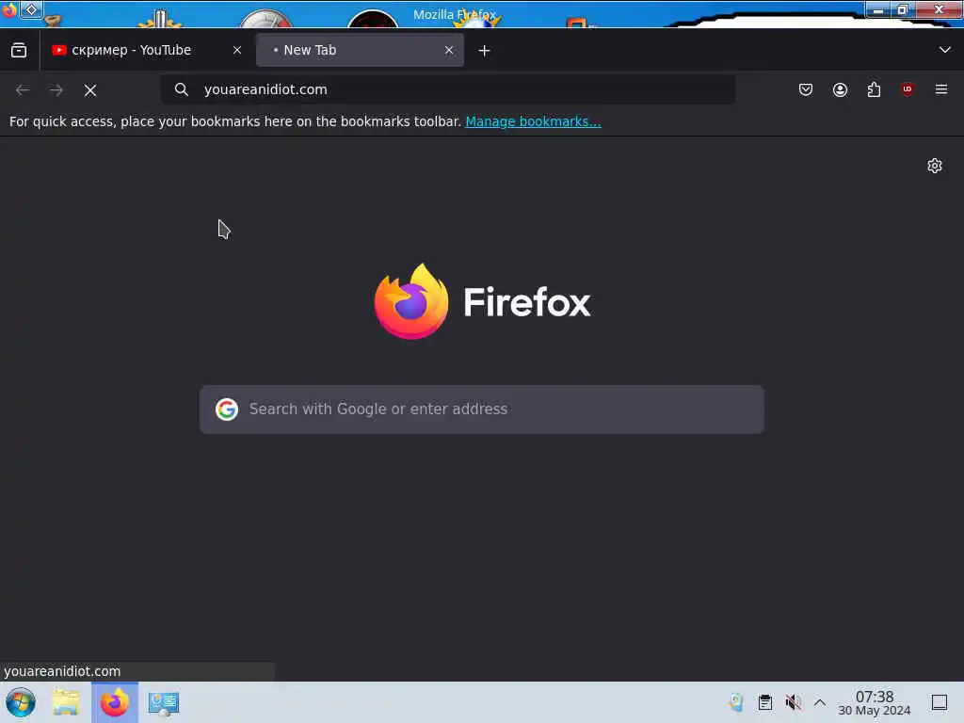Toggle the muted volume tray icon
The width and height of the screenshot is (964, 723).
click(793, 702)
